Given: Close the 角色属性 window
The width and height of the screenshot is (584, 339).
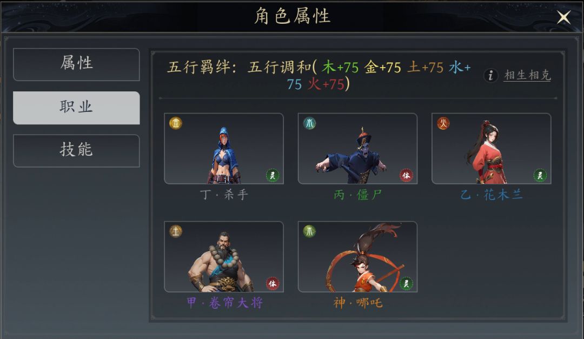Looking at the screenshot, I should 563,17.
